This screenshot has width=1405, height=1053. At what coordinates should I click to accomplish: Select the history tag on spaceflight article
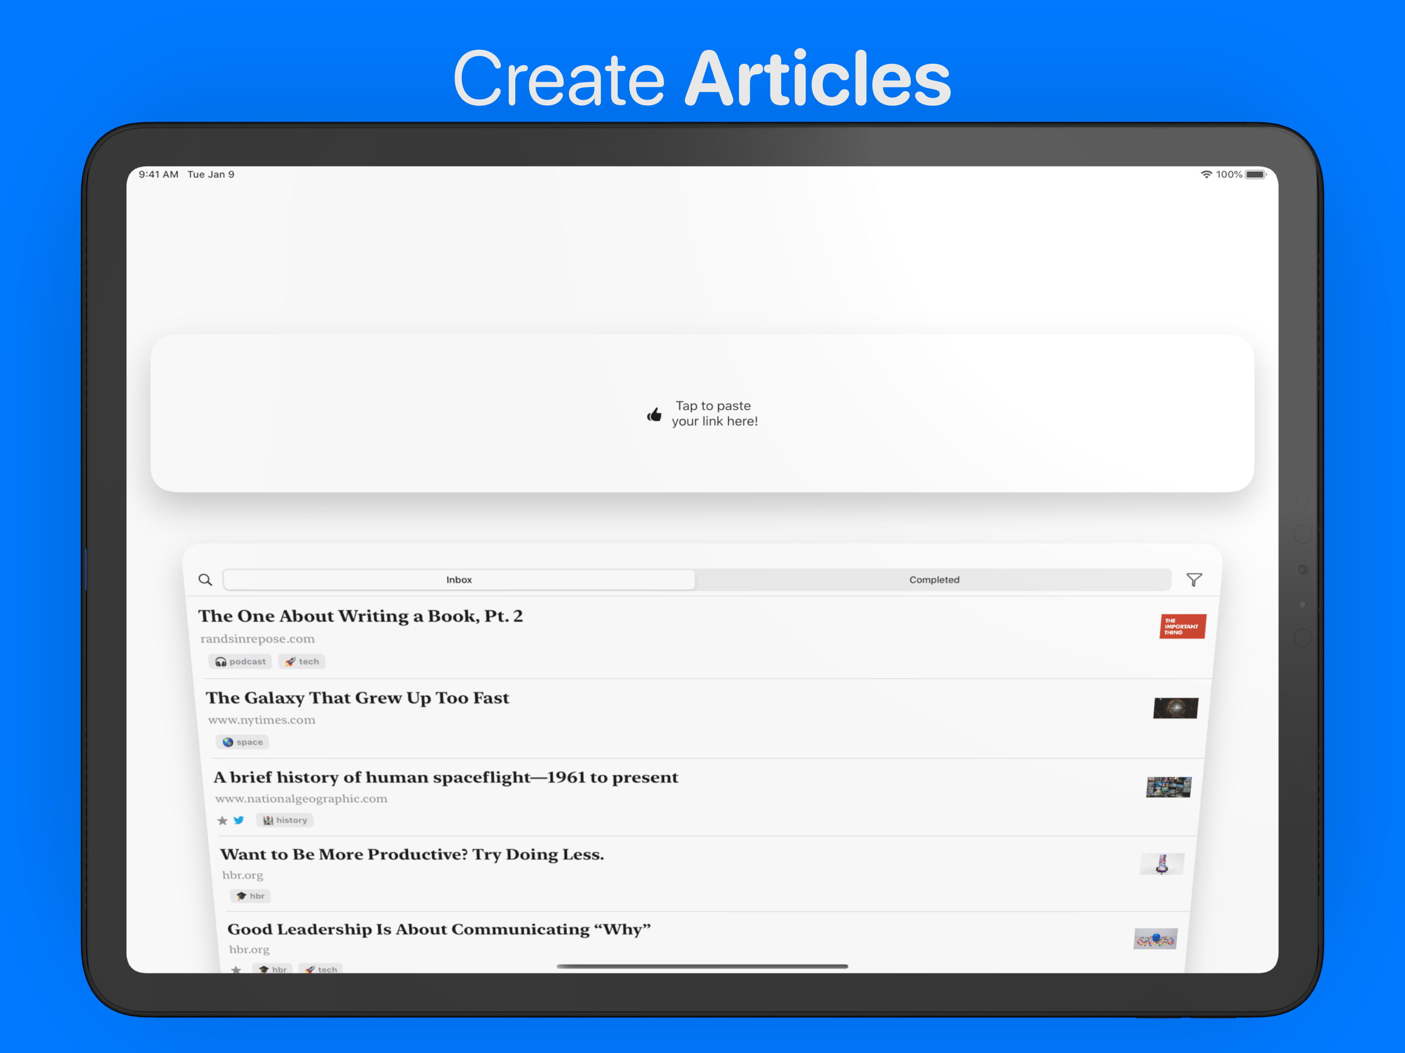click(x=284, y=821)
